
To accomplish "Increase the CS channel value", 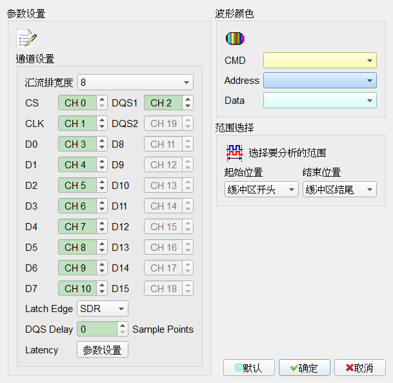I will click(102, 99).
